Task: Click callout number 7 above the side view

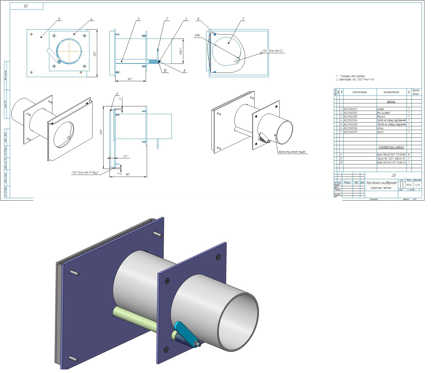Action: (x=166, y=19)
